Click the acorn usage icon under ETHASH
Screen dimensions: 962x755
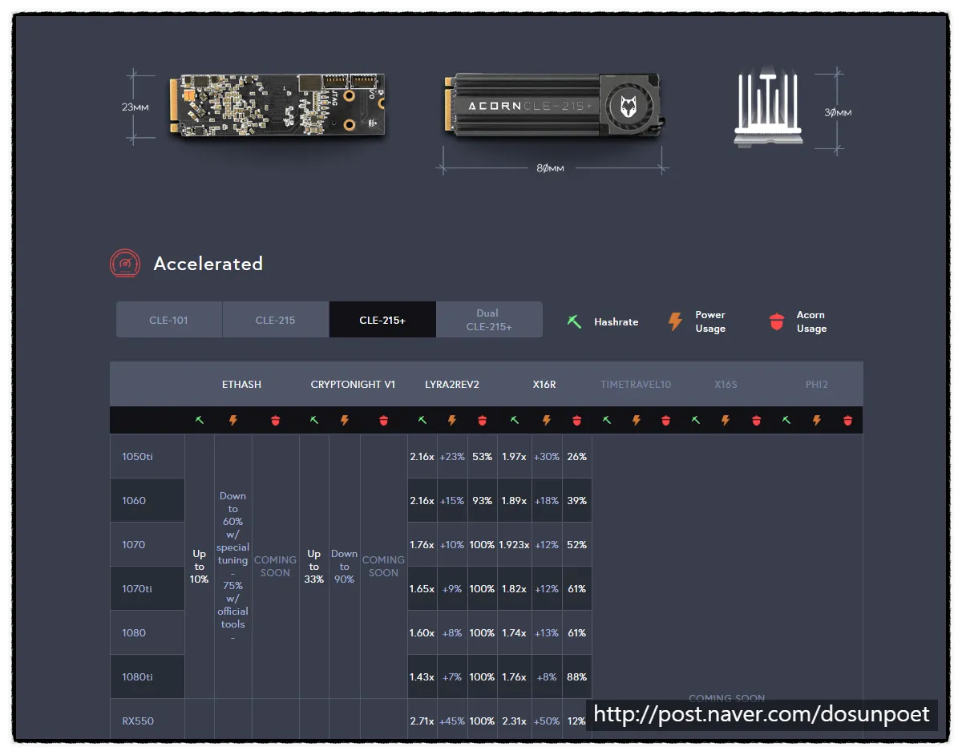(x=276, y=420)
